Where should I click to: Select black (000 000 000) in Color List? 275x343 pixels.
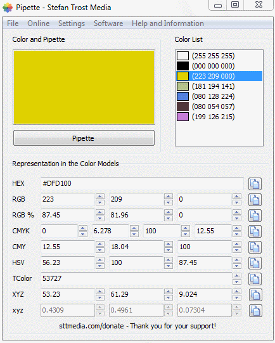coord(219,66)
